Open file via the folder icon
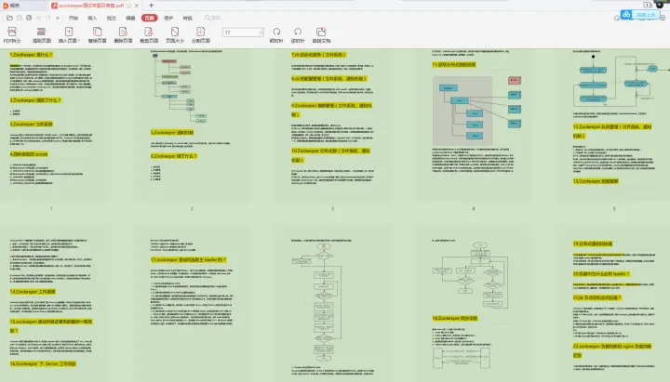The image size is (670, 382). [x=9, y=18]
